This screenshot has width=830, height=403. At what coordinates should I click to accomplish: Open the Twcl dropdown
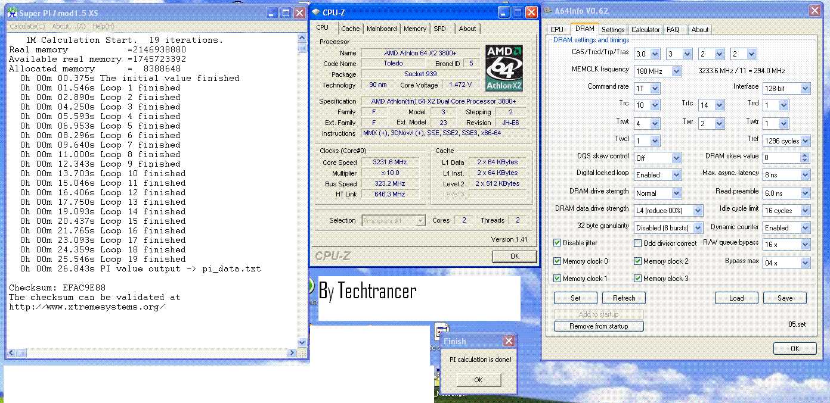coord(655,141)
